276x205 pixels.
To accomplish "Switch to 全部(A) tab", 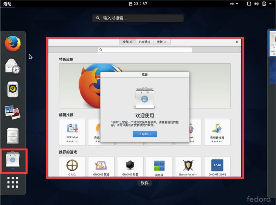I will click(x=127, y=42).
